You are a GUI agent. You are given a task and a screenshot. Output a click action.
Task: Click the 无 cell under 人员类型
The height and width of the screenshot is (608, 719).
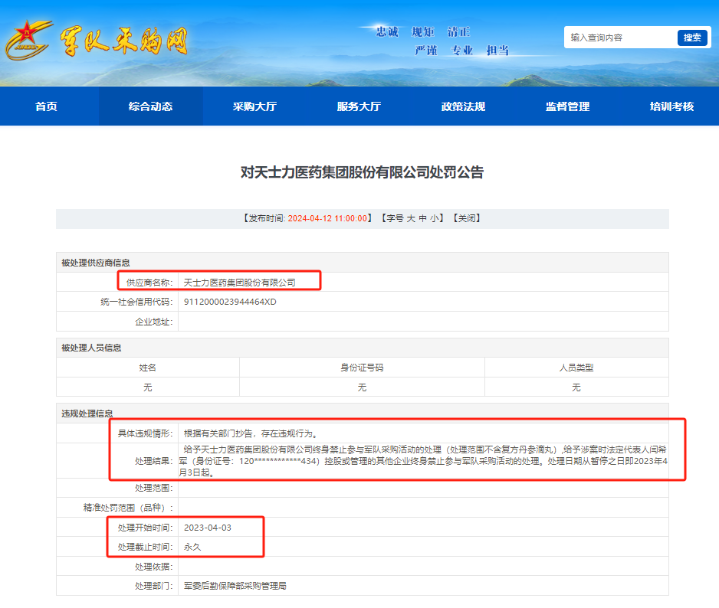576,387
